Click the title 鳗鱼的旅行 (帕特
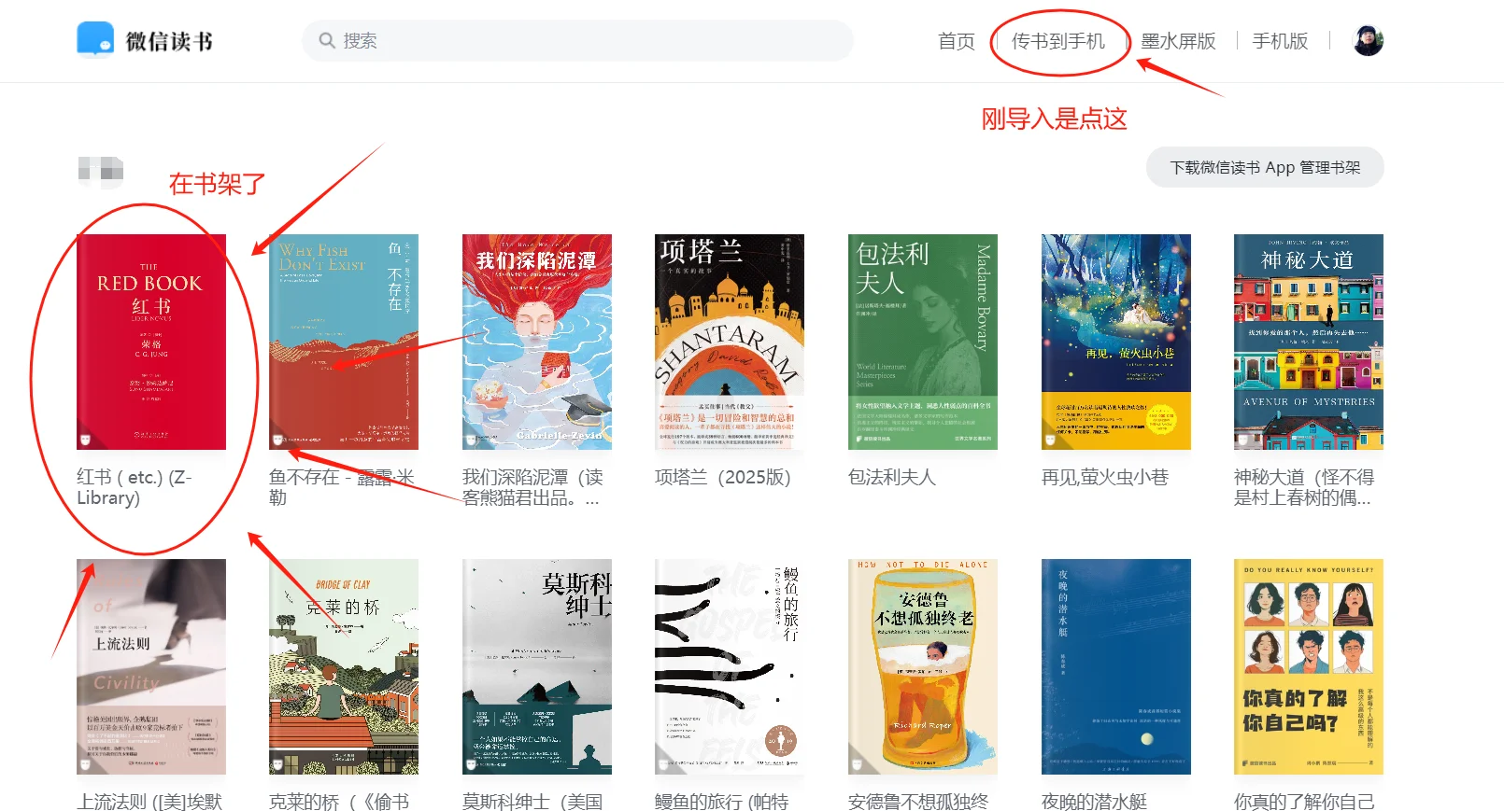 [x=722, y=802]
